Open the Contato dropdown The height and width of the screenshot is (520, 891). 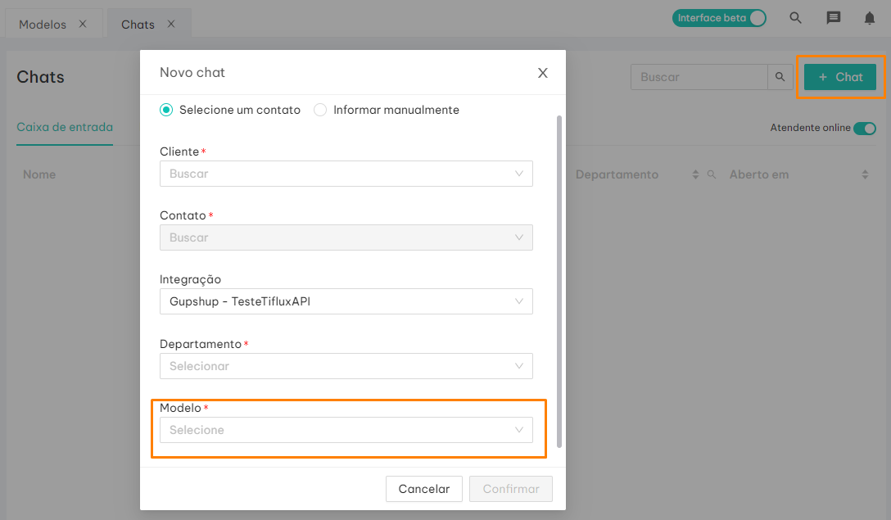[x=346, y=237]
